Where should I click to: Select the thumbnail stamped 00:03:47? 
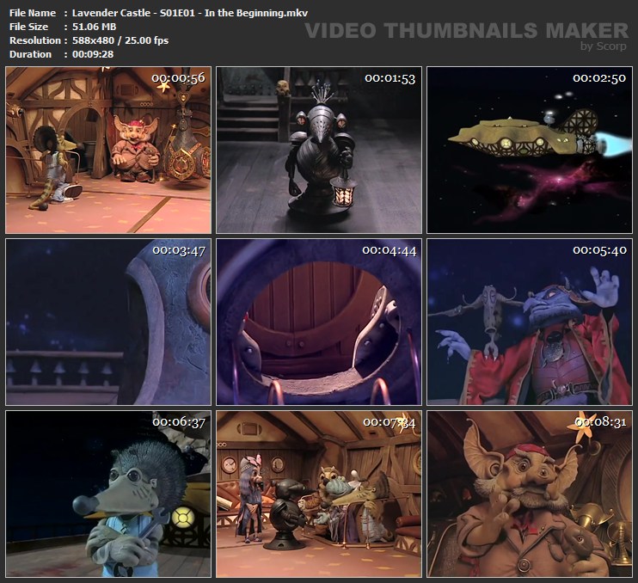pyautogui.click(x=108, y=322)
